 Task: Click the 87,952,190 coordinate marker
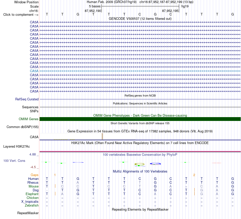93,11
